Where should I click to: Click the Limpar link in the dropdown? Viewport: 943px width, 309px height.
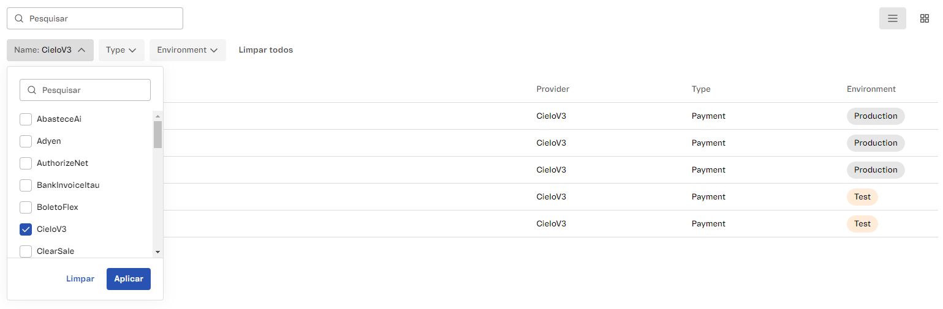(80, 279)
